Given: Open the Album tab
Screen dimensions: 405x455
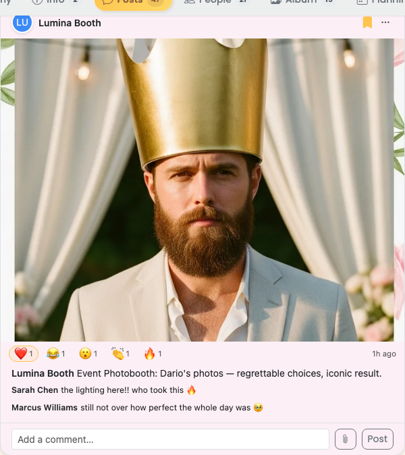Looking at the screenshot, I should [x=302, y=2].
